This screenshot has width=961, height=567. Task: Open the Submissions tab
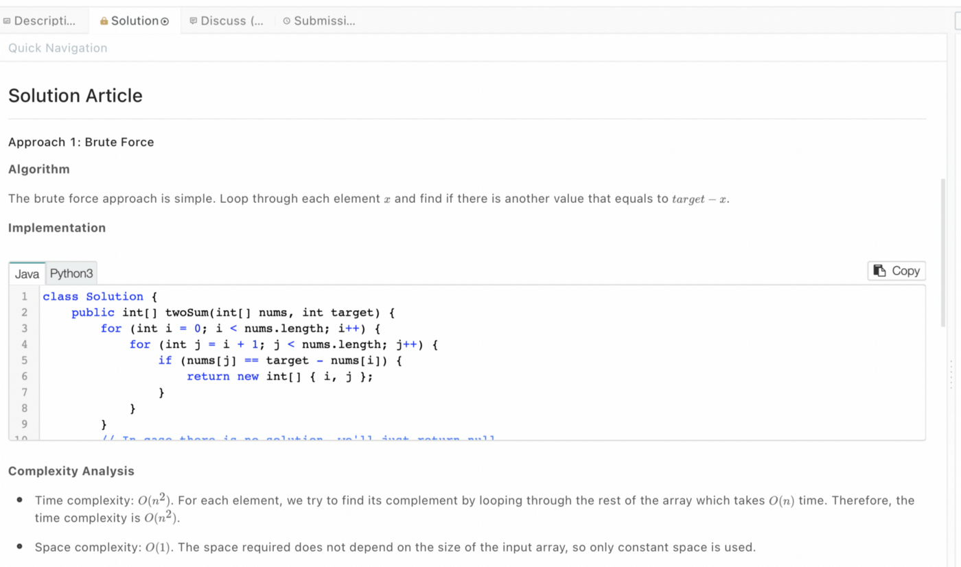(x=320, y=21)
